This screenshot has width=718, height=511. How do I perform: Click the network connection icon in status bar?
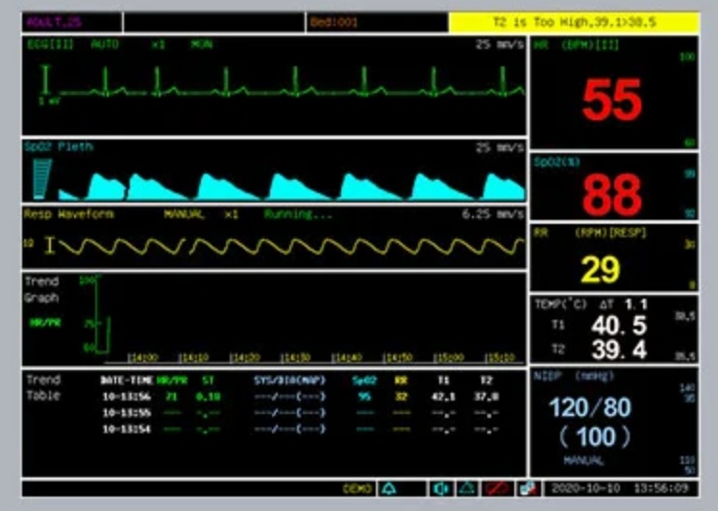(x=528, y=489)
